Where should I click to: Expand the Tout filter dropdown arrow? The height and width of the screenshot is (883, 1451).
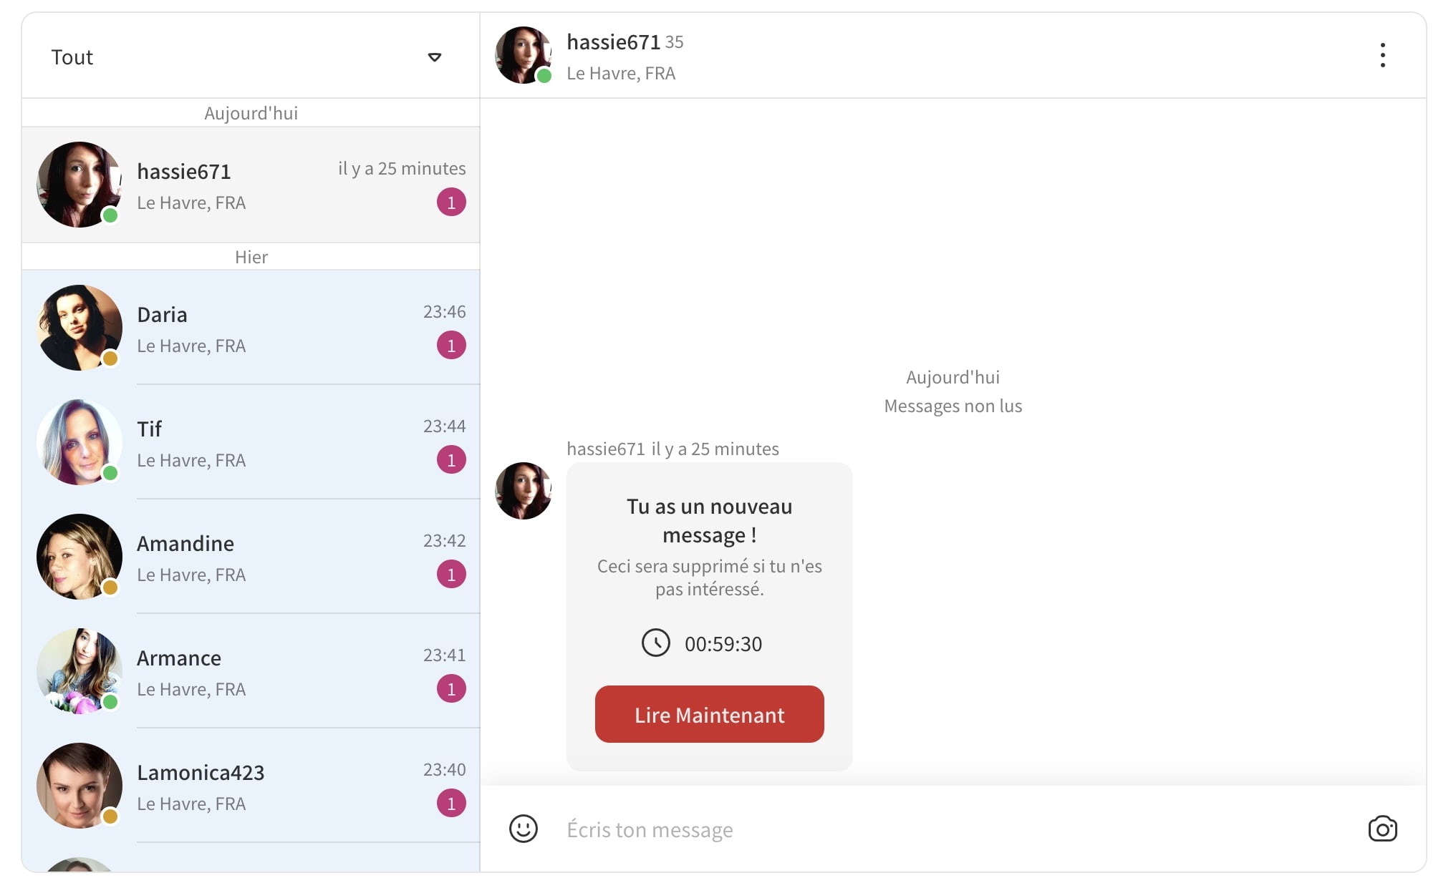(x=434, y=57)
